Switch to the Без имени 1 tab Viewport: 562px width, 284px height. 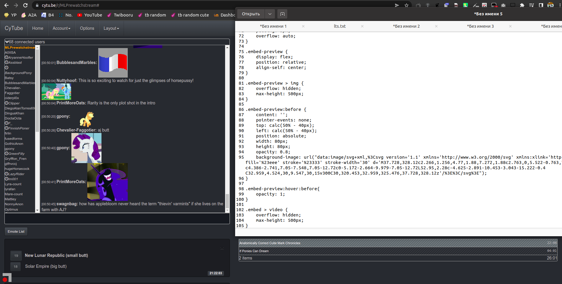(273, 26)
